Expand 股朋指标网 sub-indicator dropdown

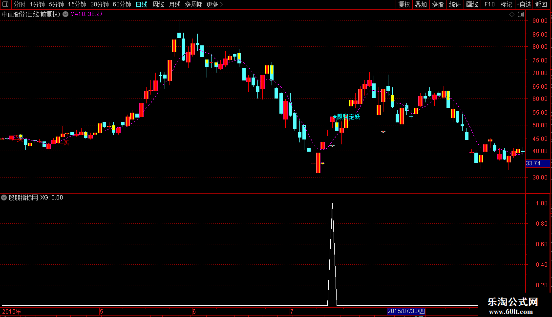(4, 198)
